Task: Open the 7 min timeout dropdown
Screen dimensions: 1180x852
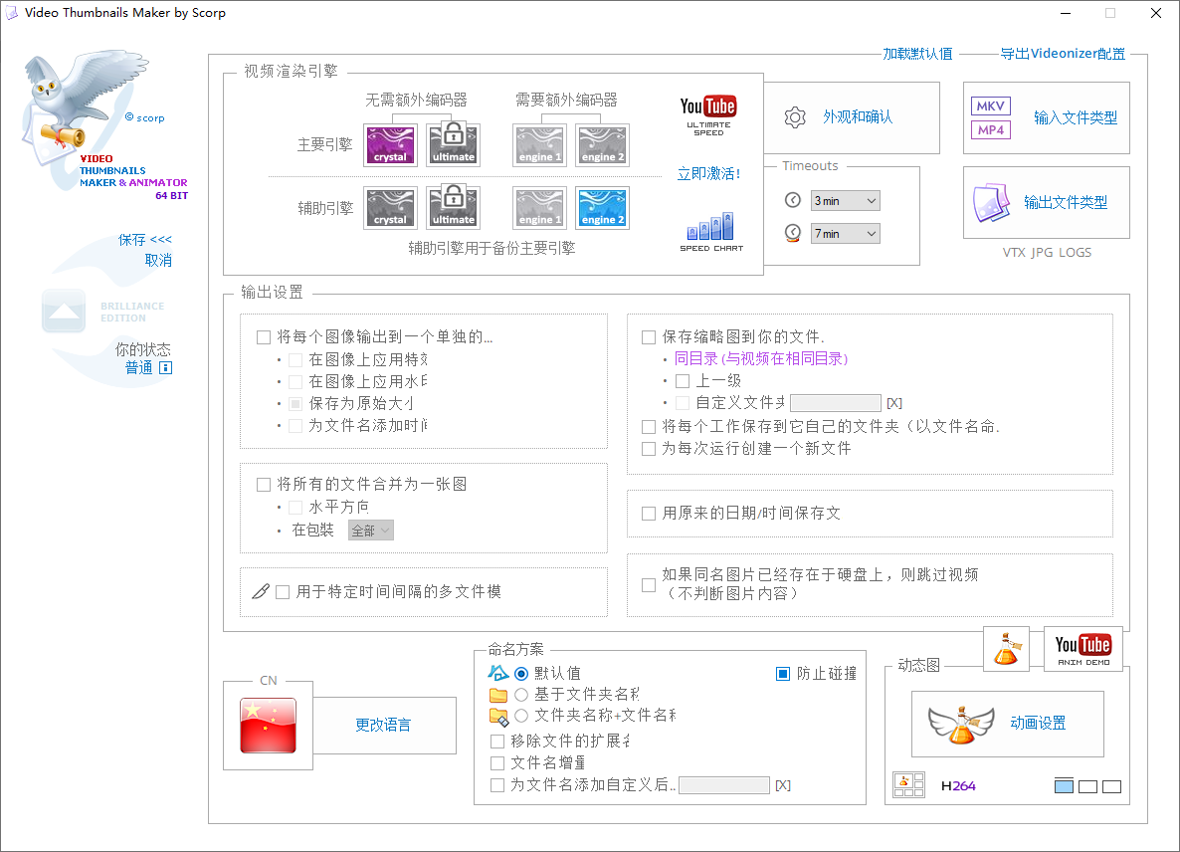Action: pos(845,233)
